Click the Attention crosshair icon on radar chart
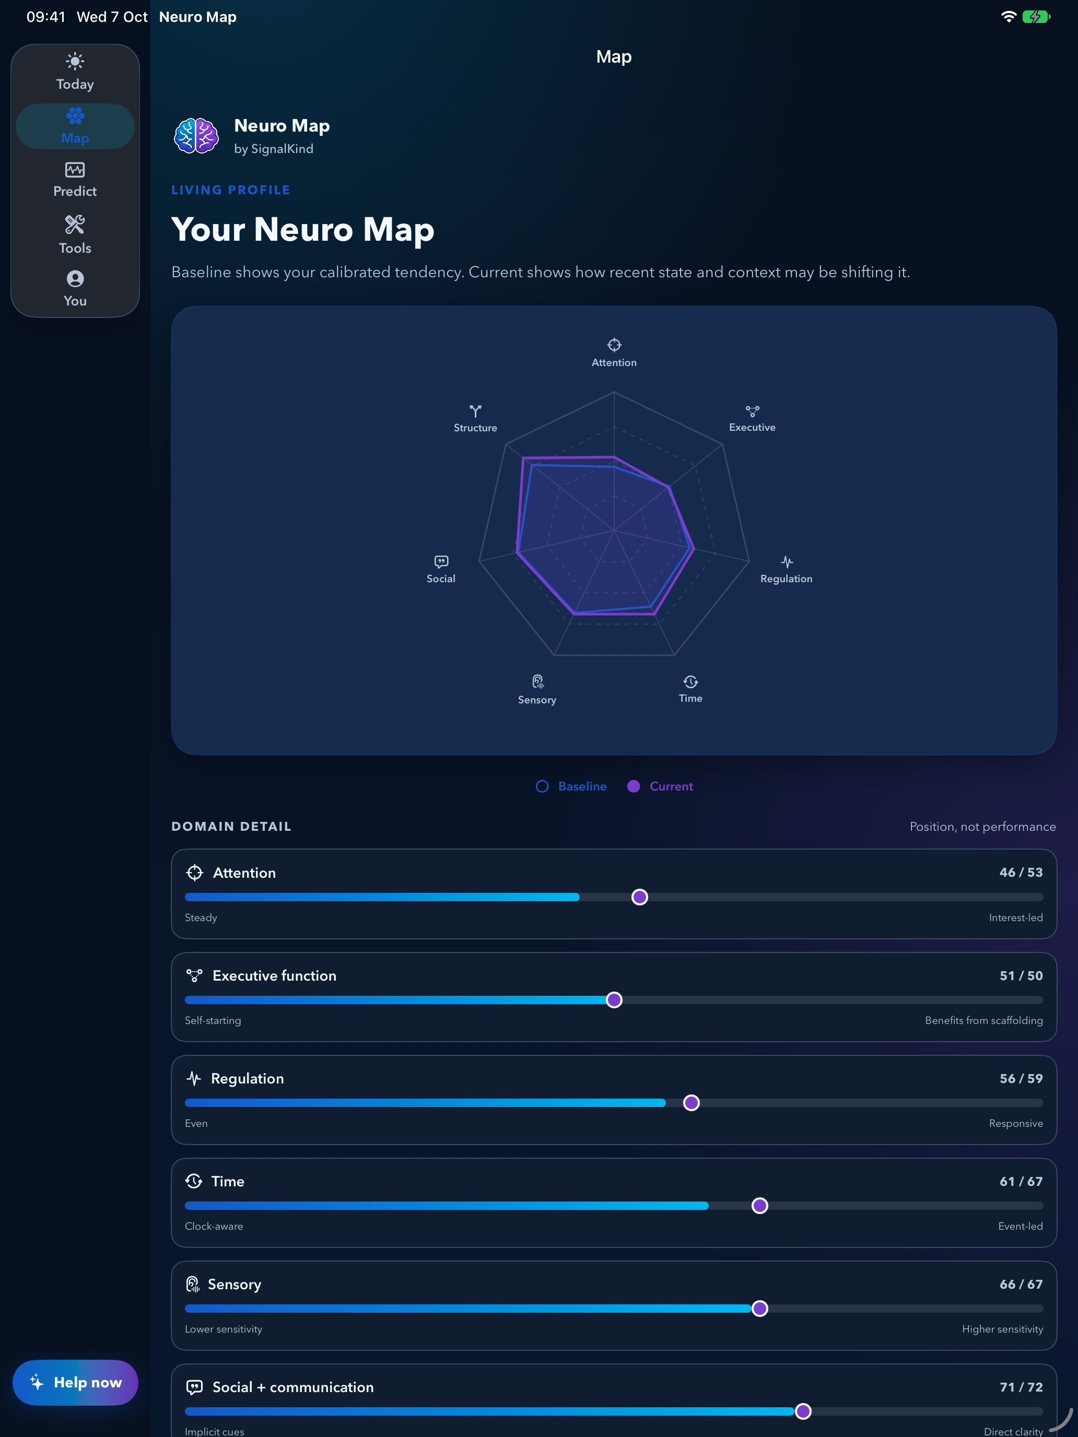The height and width of the screenshot is (1437, 1078). click(x=614, y=344)
